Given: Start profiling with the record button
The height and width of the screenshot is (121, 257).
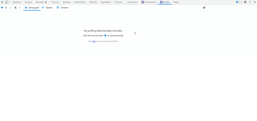Looking at the screenshot, I should pyautogui.click(x=2, y=8).
